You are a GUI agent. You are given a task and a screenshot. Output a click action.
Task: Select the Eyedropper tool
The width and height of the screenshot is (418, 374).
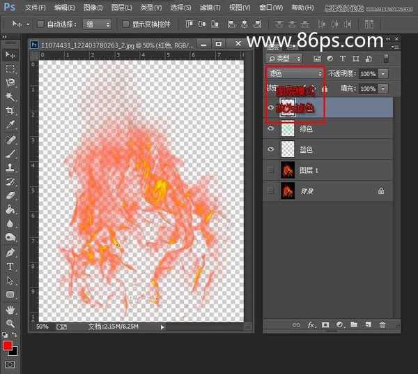coord(10,125)
